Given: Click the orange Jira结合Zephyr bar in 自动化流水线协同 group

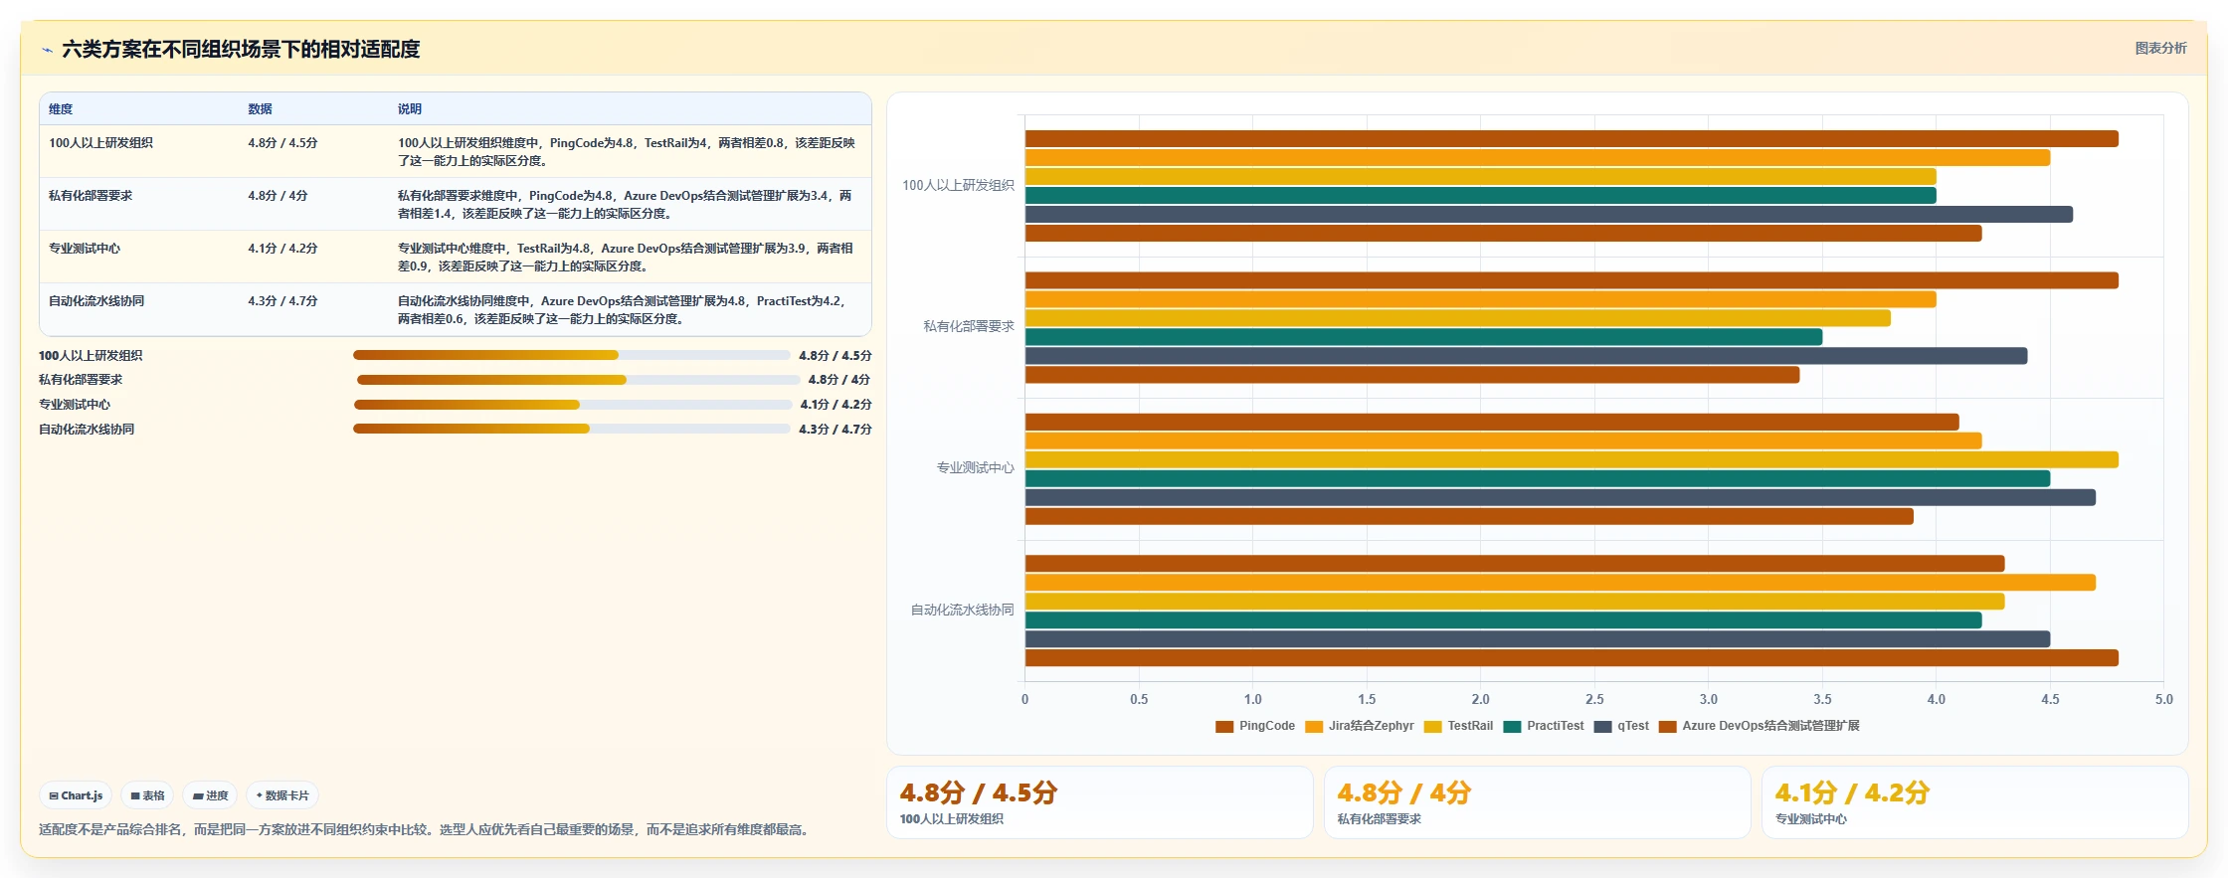Looking at the screenshot, I should (x=1560, y=583).
